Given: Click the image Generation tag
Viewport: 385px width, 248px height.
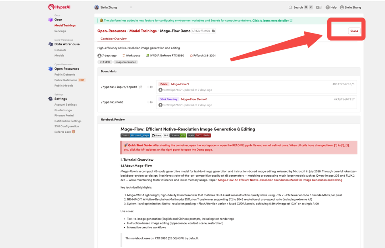Looking at the screenshot, I should [x=126, y=62].
